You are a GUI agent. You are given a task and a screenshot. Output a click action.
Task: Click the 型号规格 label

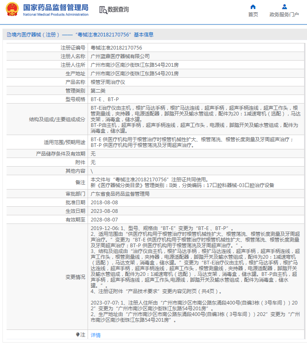75,99
